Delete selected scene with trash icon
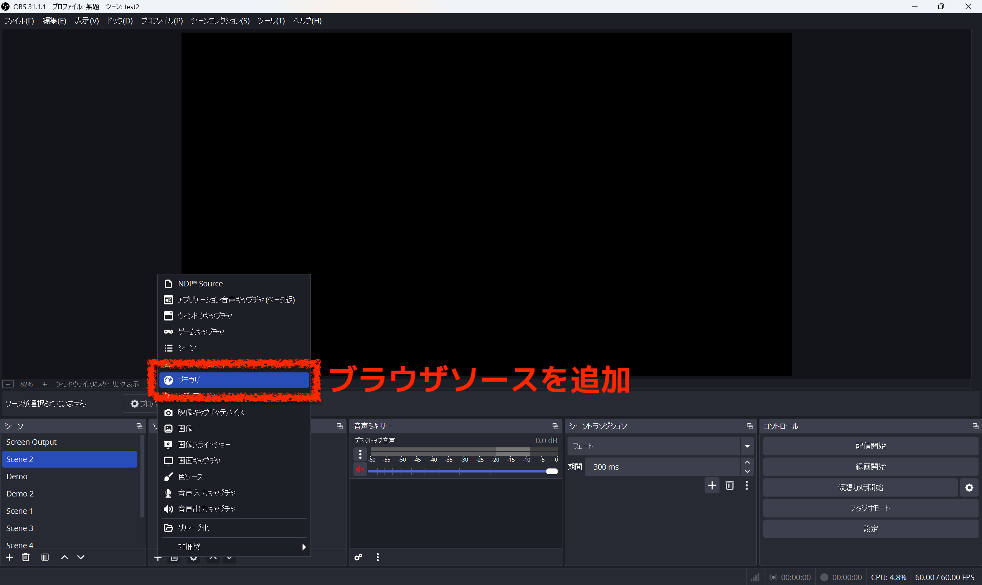Viewport: 982px width, 585px height. pos(26,557)
